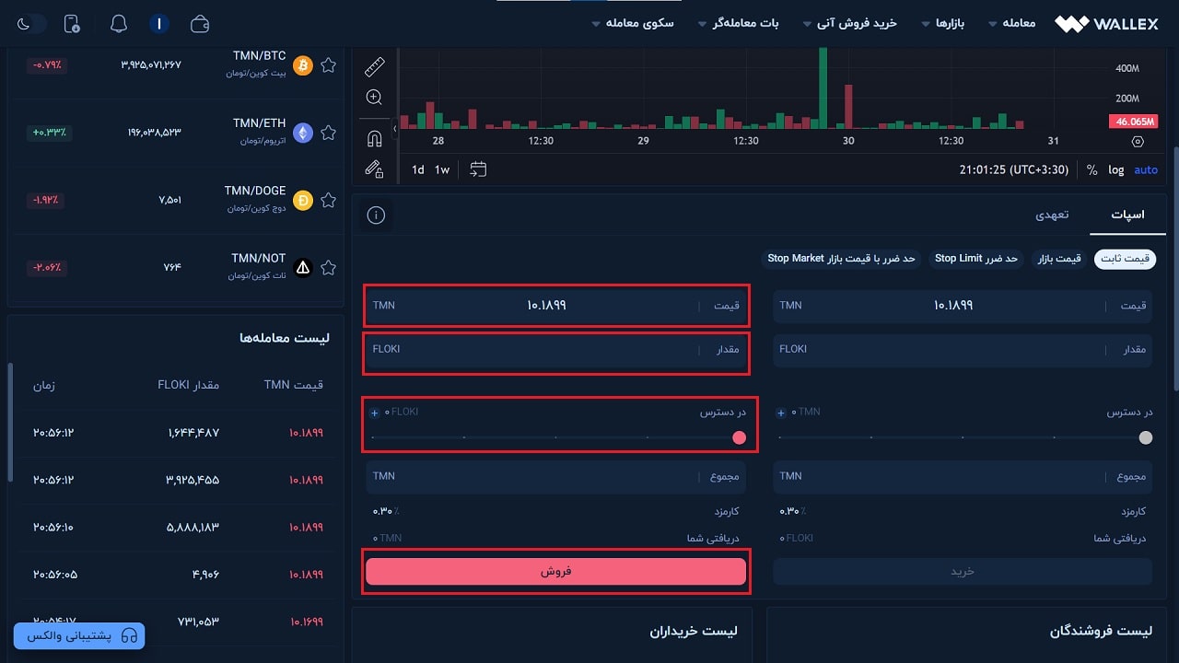Select the chart zoom-in tool
This screenshot has width=1179, height=663.
point(374,97)
